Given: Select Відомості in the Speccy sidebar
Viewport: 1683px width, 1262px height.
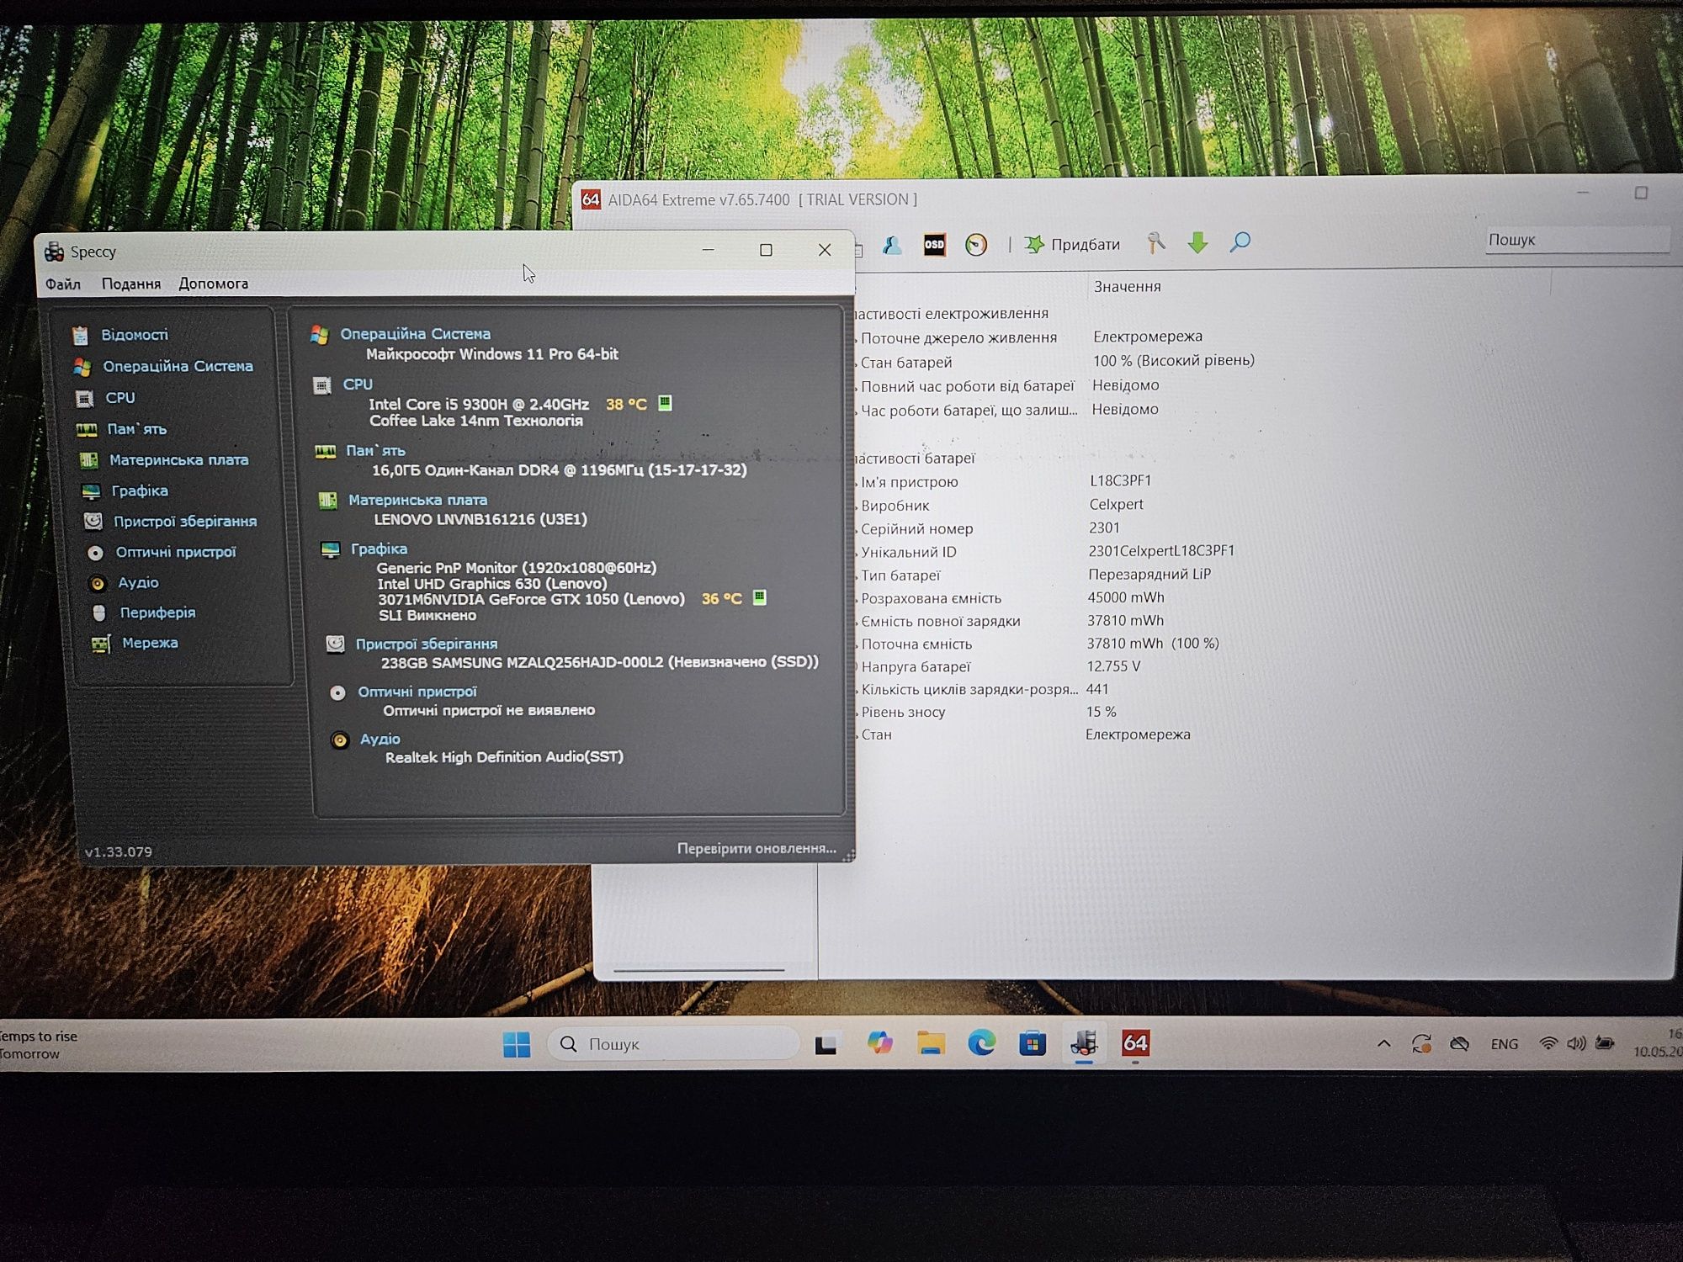Looking at the screenshot, I should (135, 335).
